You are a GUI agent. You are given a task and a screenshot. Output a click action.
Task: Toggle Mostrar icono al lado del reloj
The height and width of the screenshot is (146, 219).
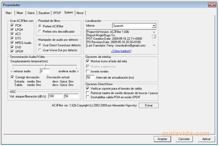pyautogui.click(x=88, y=61)
